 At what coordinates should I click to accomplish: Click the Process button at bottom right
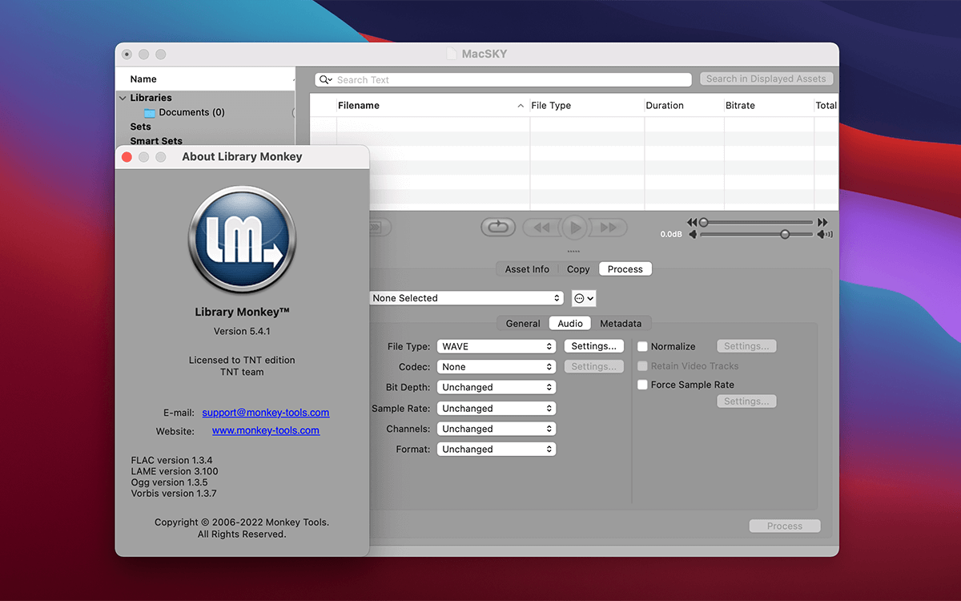[x=785, y=526]
